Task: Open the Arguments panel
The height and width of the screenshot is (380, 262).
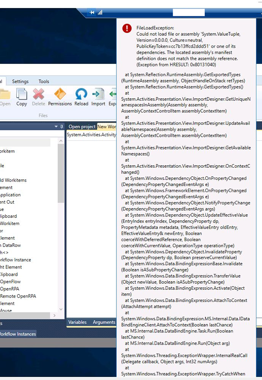Action: [104, 322]
